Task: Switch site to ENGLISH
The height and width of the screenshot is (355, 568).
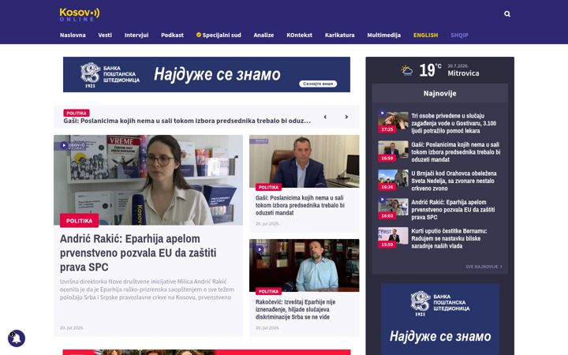Action: pos(426,35)
